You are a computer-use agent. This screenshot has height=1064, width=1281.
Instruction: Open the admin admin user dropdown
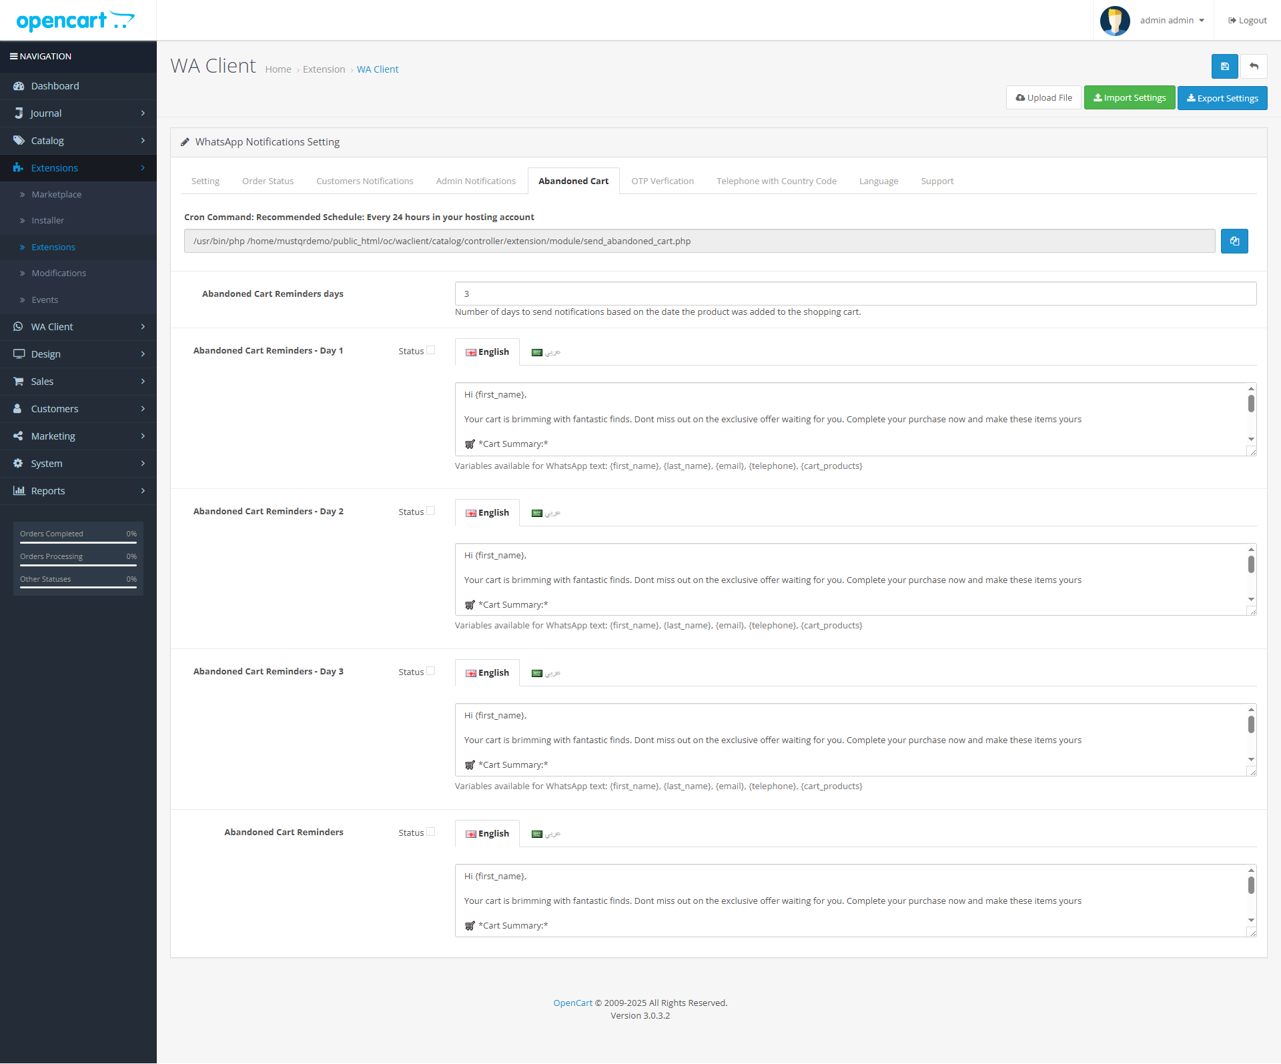(x=1172, y=21)
